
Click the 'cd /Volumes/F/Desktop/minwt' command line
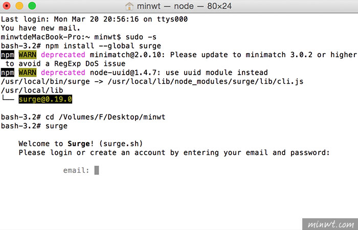tap(83, 117)
